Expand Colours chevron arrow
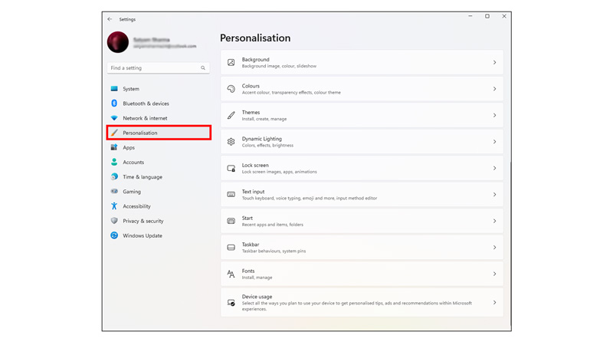The width and height of the screenshot is (613, 345). [494, 89]
